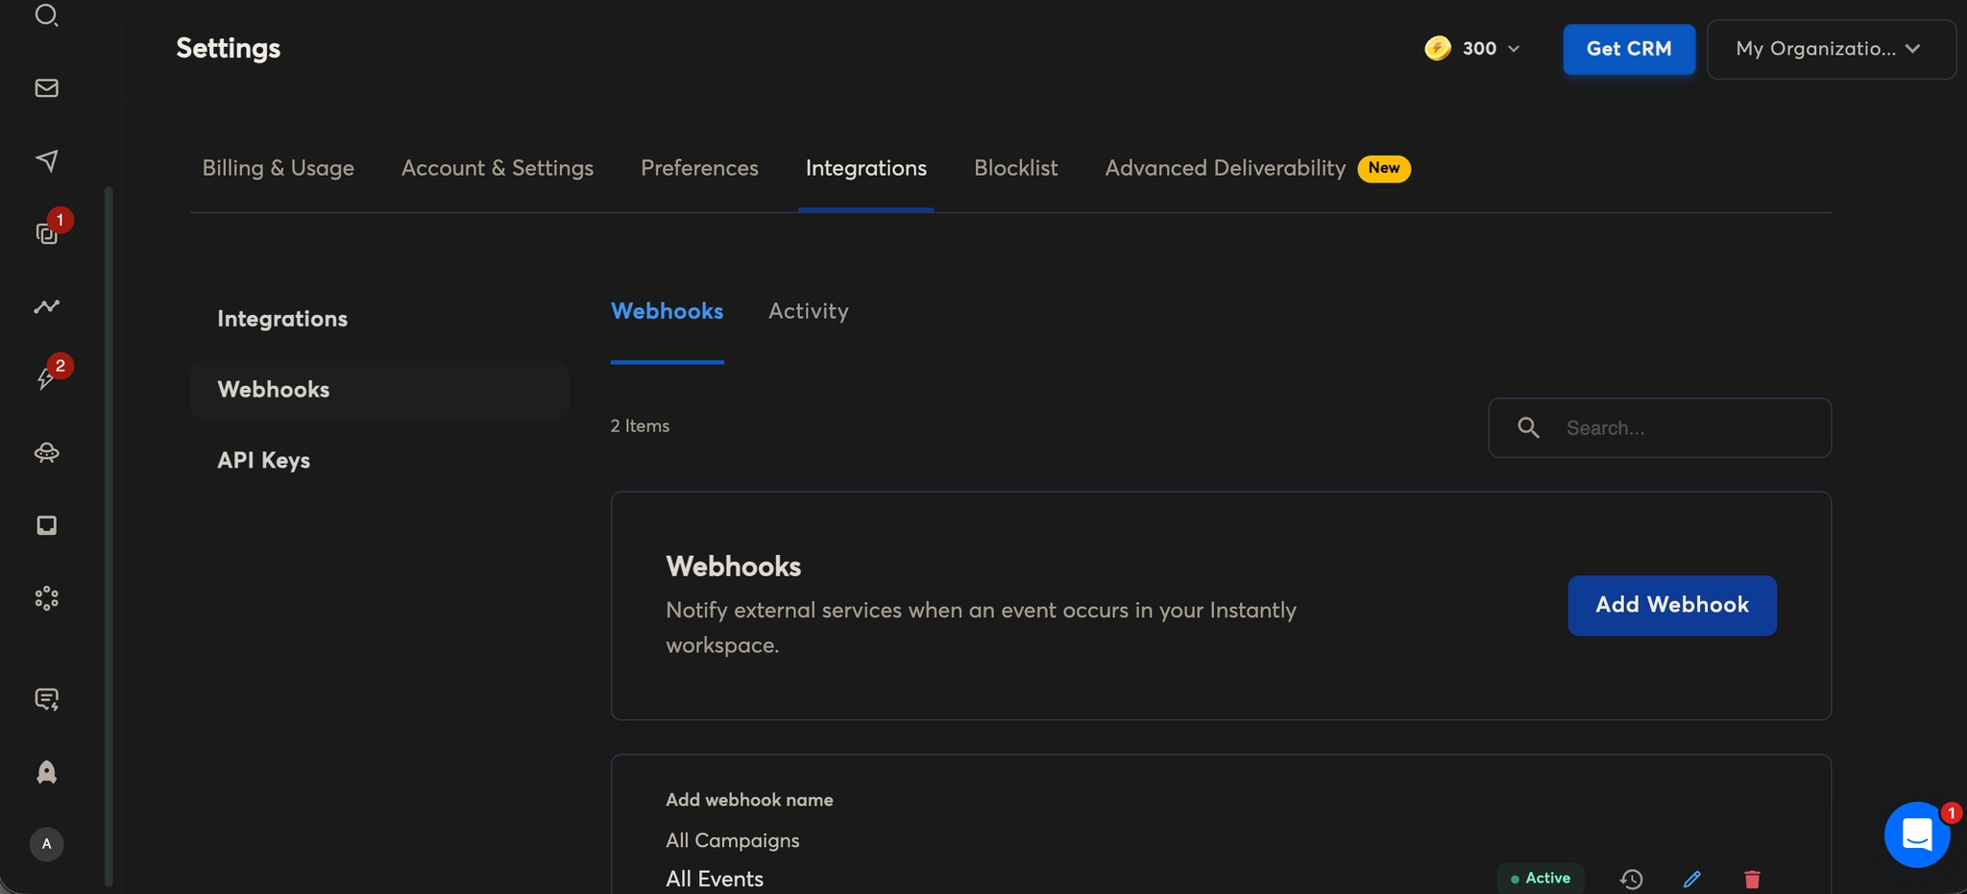Open the user avatar menu
1967x894 pixels.
(46, 844)
